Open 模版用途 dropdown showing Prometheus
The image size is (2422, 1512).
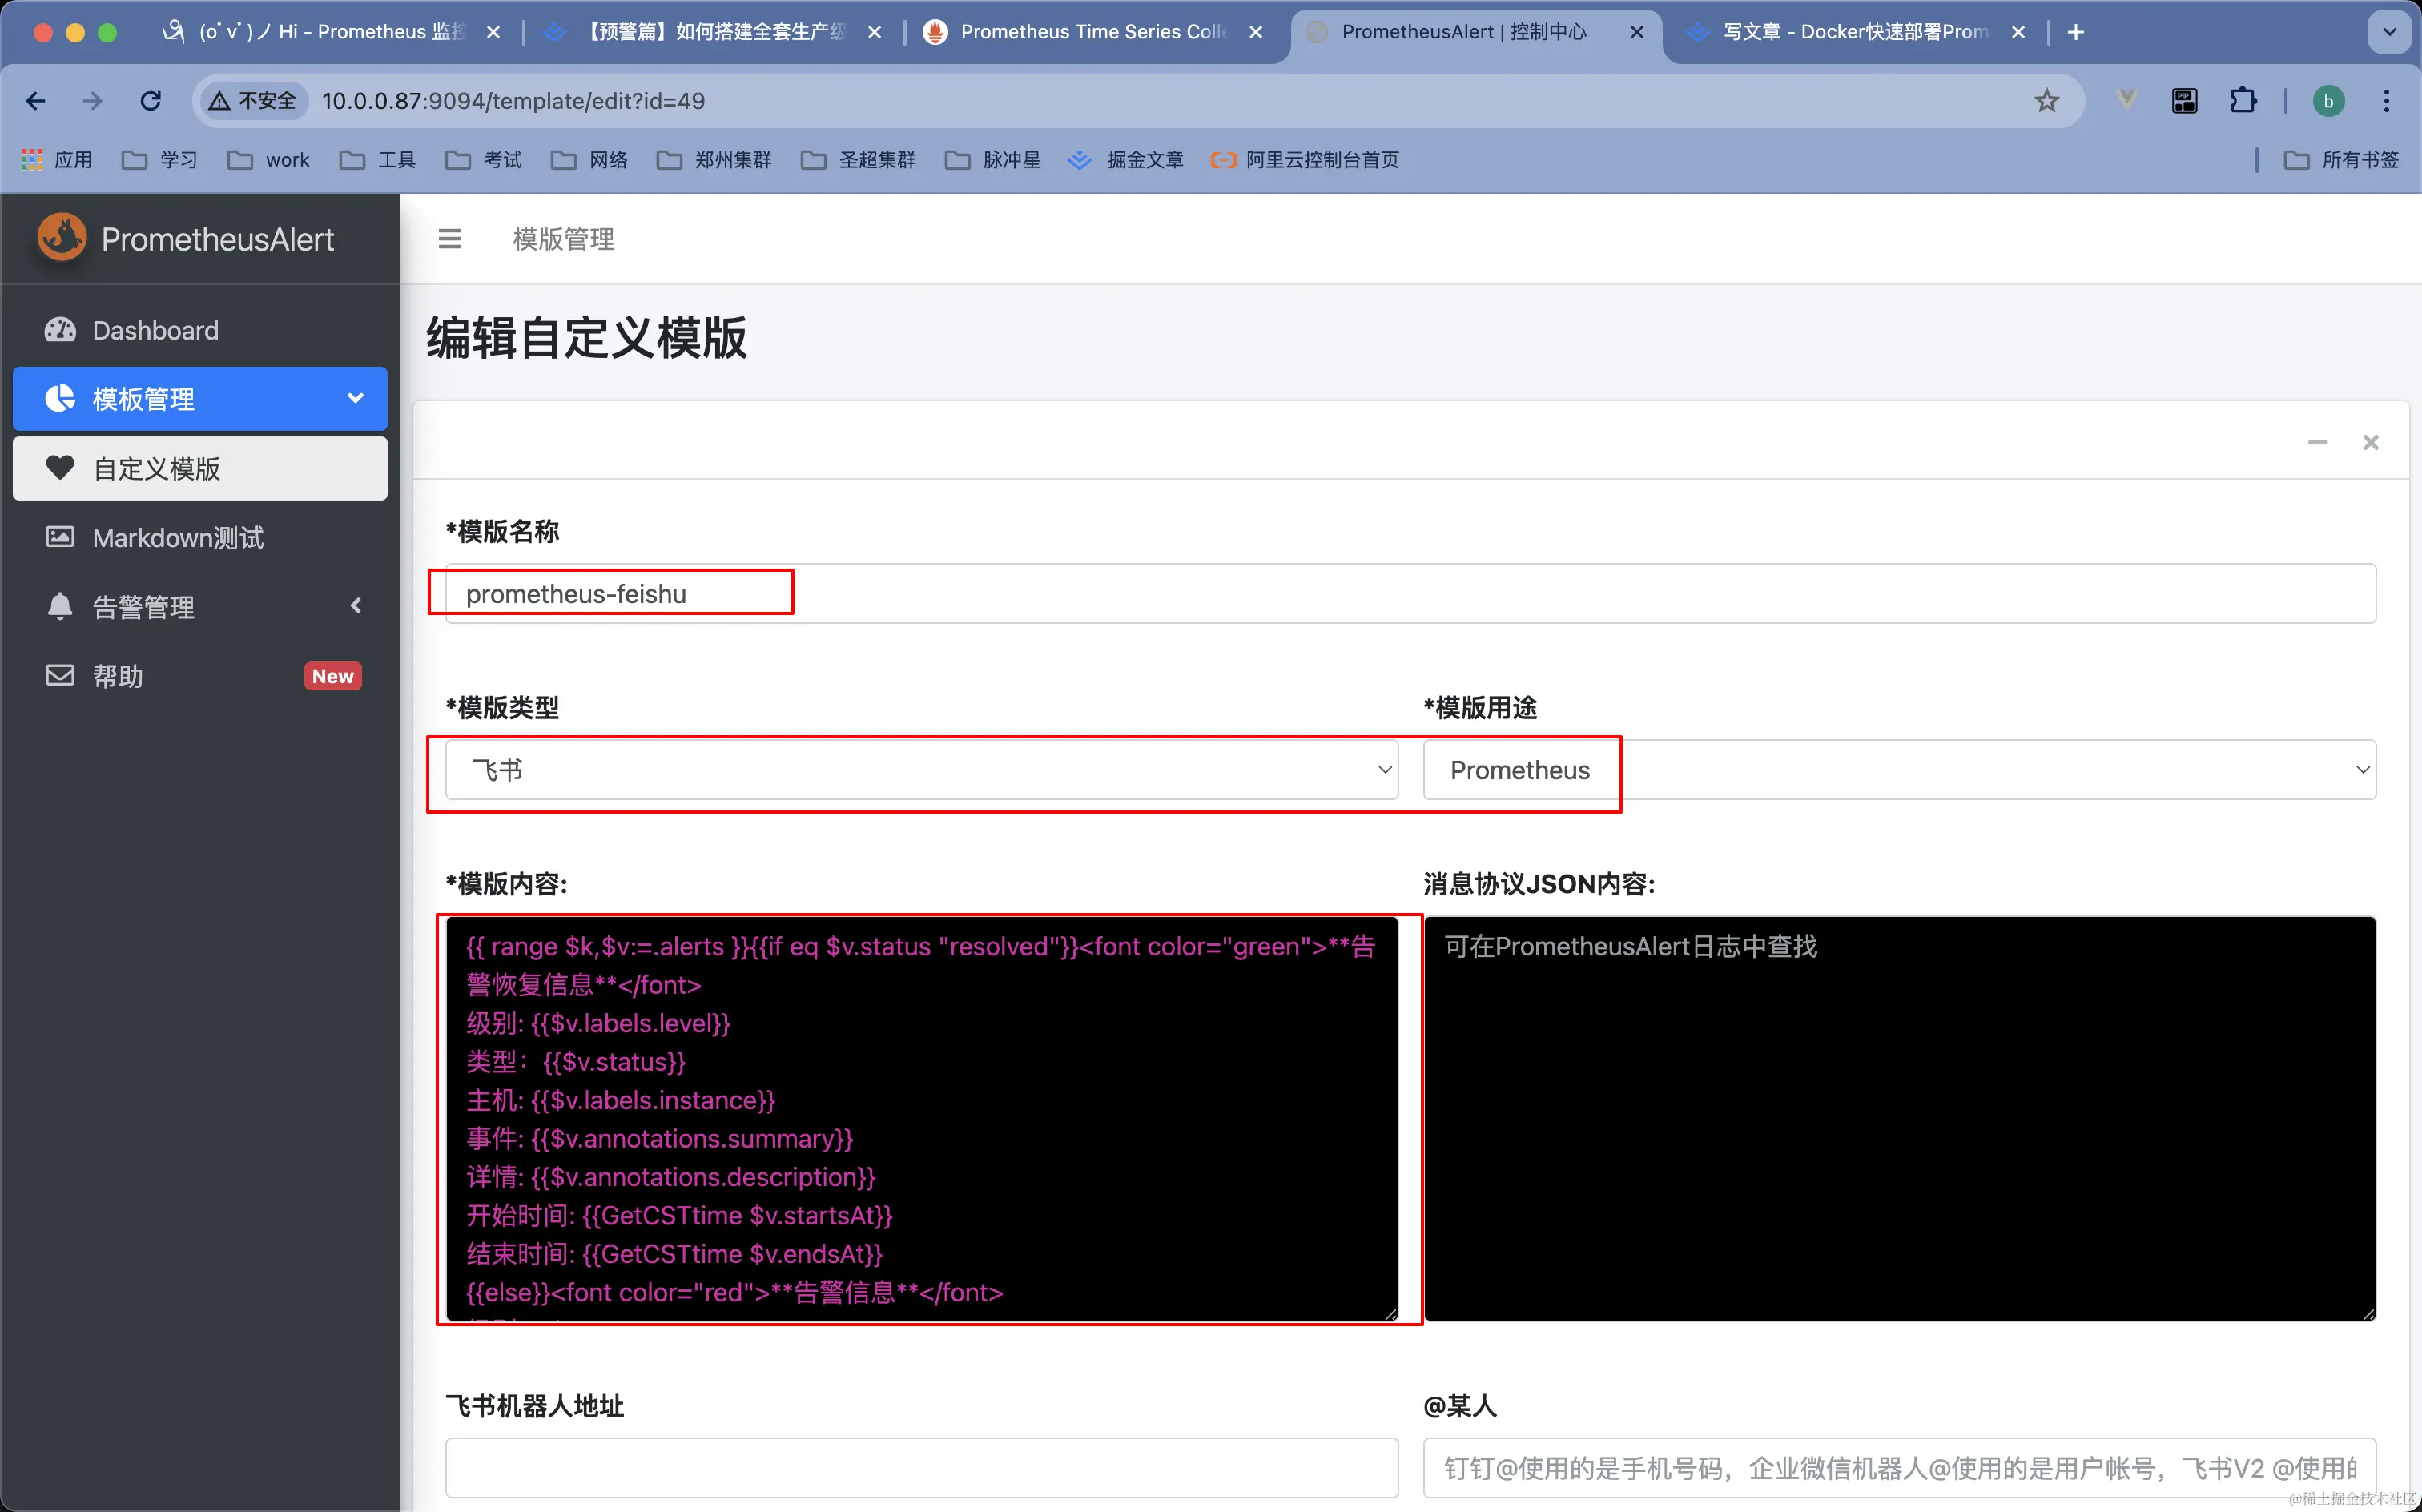pos(1898,770)
